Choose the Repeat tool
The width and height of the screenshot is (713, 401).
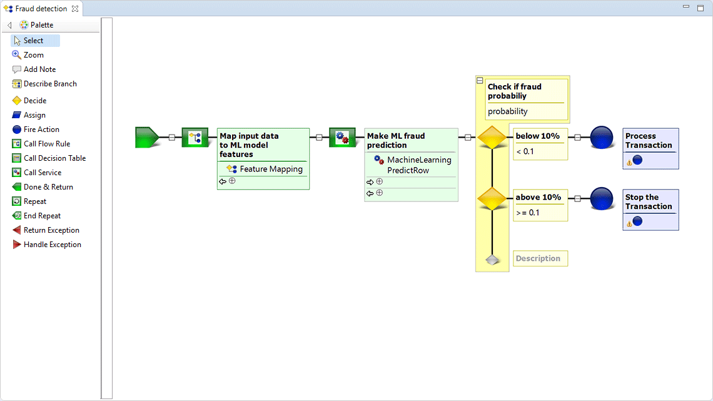click(x=35, y=201)
